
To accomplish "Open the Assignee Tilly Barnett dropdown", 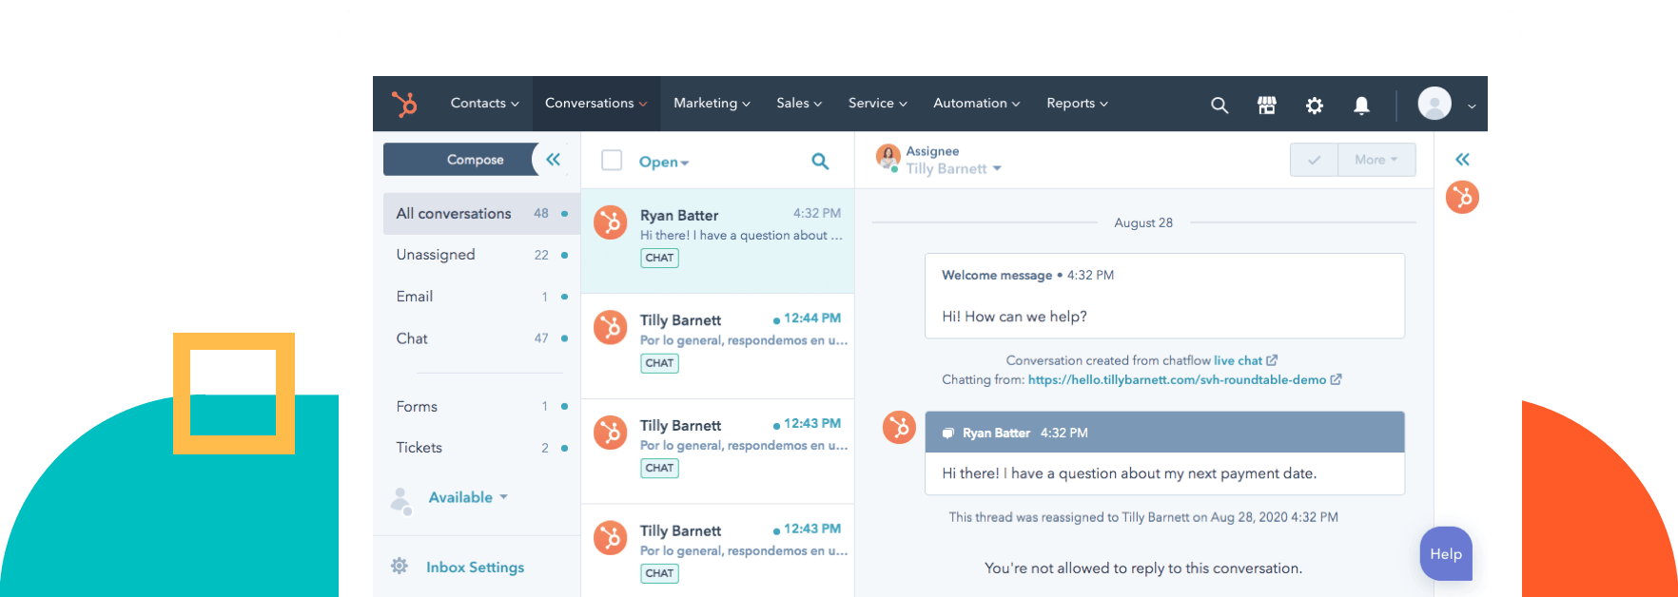I will pos(952,169).
